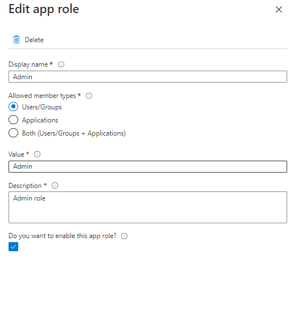The width and height of the screenshot is (294, 319).
Task: Click inside the Value input field
Action: pyautogui.click(x=148, y=166)
